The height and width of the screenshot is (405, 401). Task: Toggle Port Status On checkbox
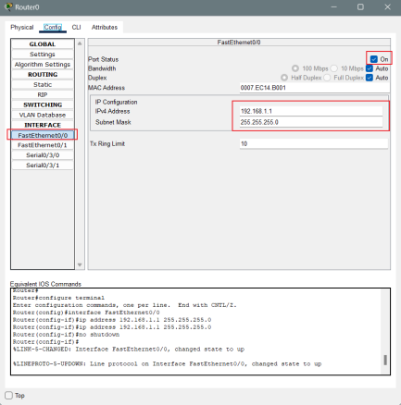coord(374,59)
